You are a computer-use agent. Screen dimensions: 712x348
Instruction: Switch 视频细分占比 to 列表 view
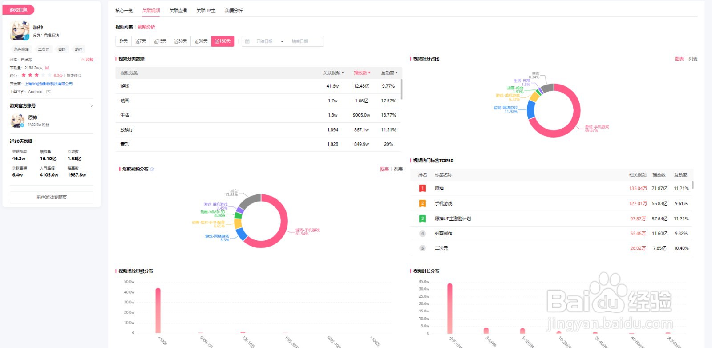coord(693,59)
